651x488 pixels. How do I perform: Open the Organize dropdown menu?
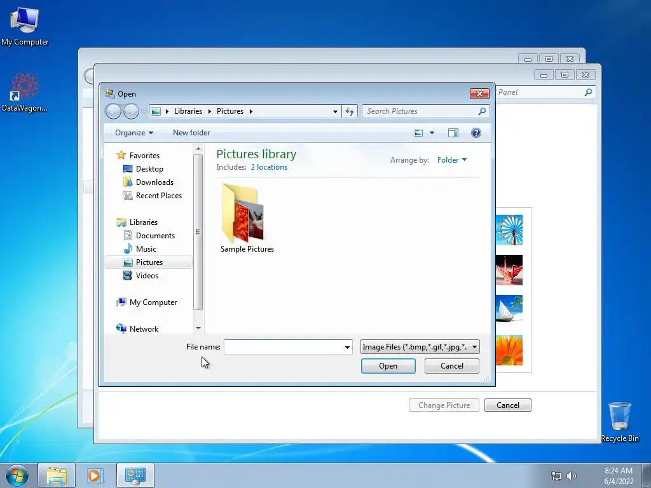pos(134,133)
